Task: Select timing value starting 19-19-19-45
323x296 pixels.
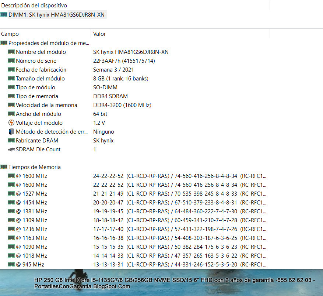Action: pos(180,211)
